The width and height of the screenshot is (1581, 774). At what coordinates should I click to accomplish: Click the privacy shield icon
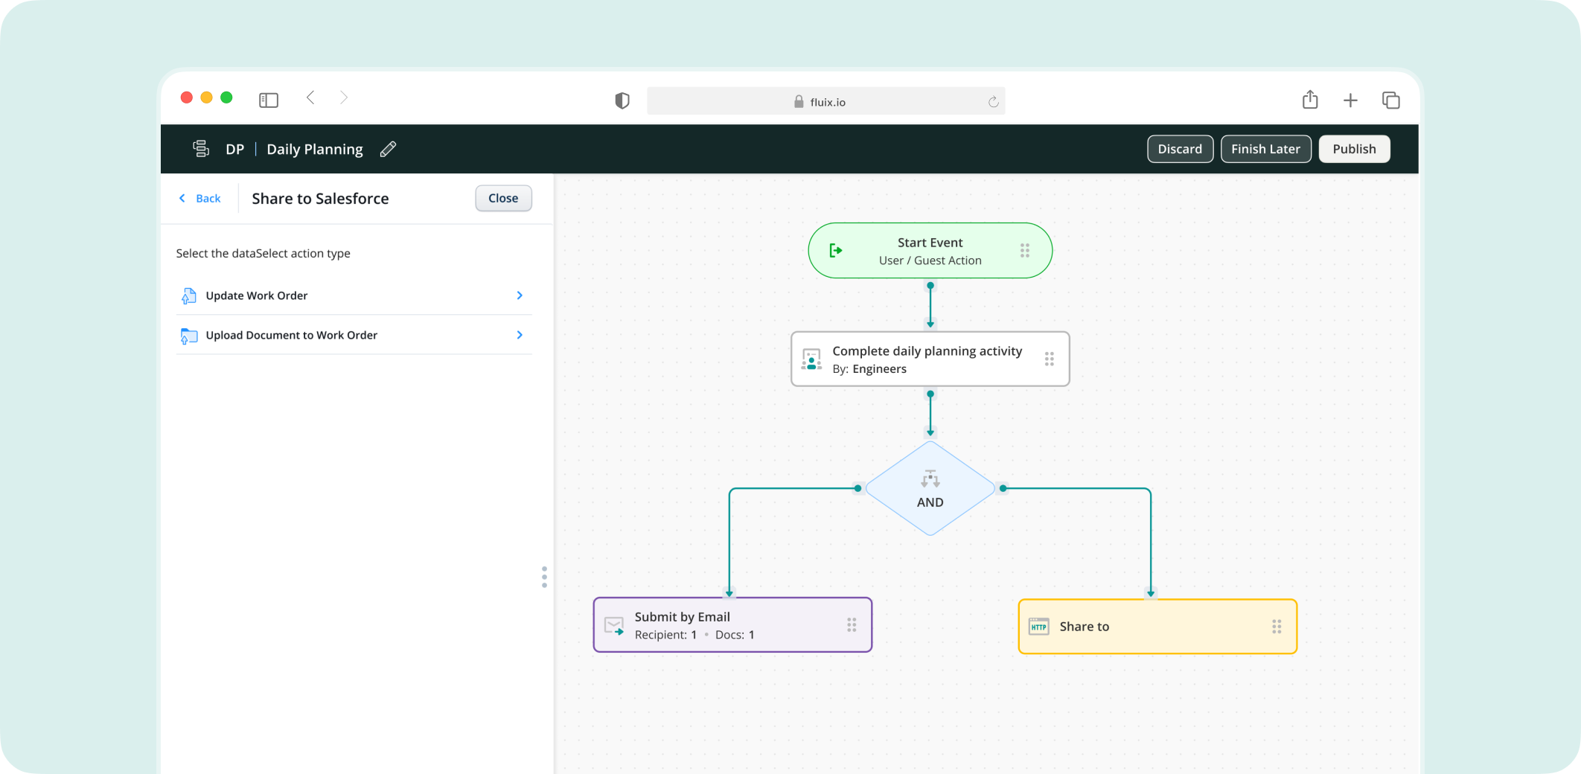click(x=622, y=101)
